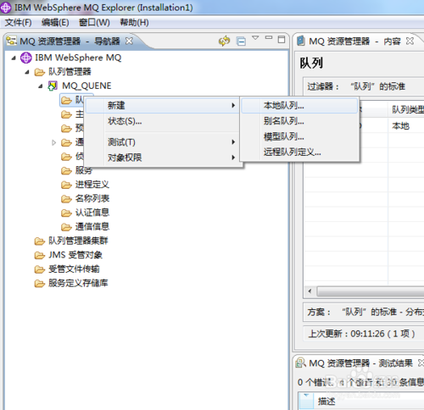Viewport: 424px width, 410px height.
Task: Click the navigator tab tree icon
Action: pos(12,41)
